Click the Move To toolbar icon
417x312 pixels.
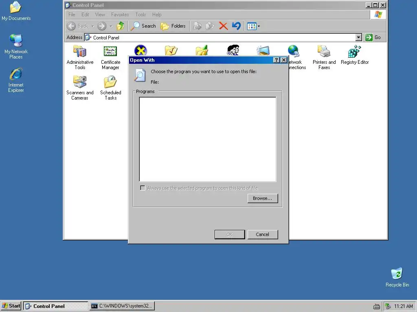click(197, 26)
